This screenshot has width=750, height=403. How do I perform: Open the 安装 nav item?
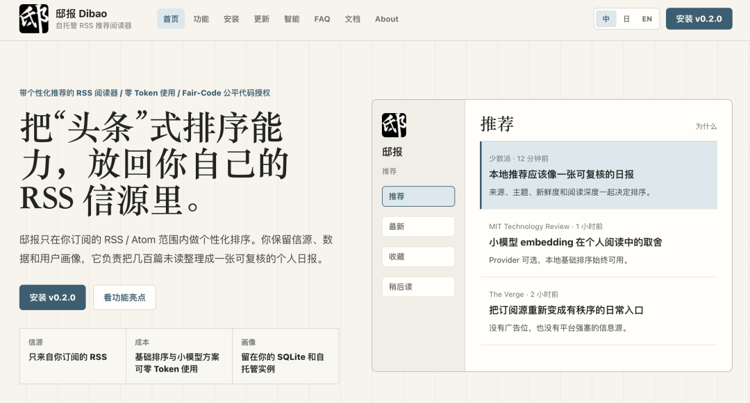231,19
